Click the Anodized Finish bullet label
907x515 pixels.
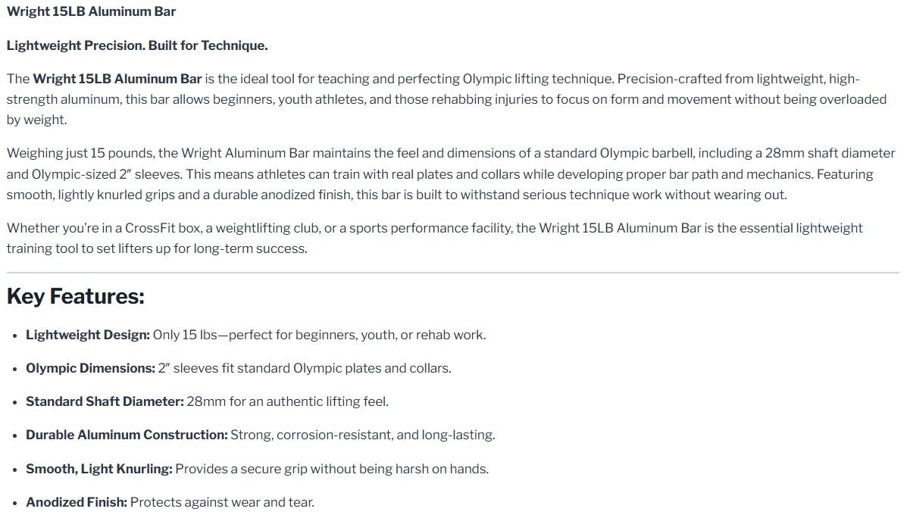click(77, 501)
